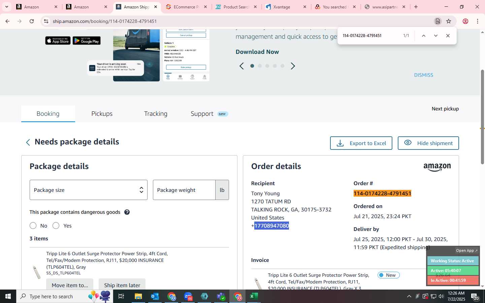The image size is (485, 303).
Task: Close the find-in-page bar
Action: tap(448, 36)
